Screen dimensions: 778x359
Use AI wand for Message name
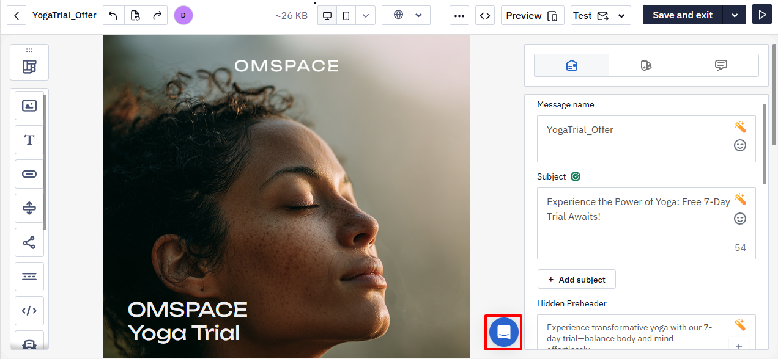click(740, 127)
